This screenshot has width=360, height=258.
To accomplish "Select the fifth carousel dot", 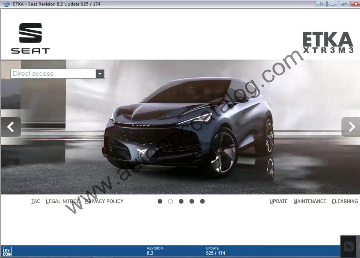I will click(x=202, y=201).
